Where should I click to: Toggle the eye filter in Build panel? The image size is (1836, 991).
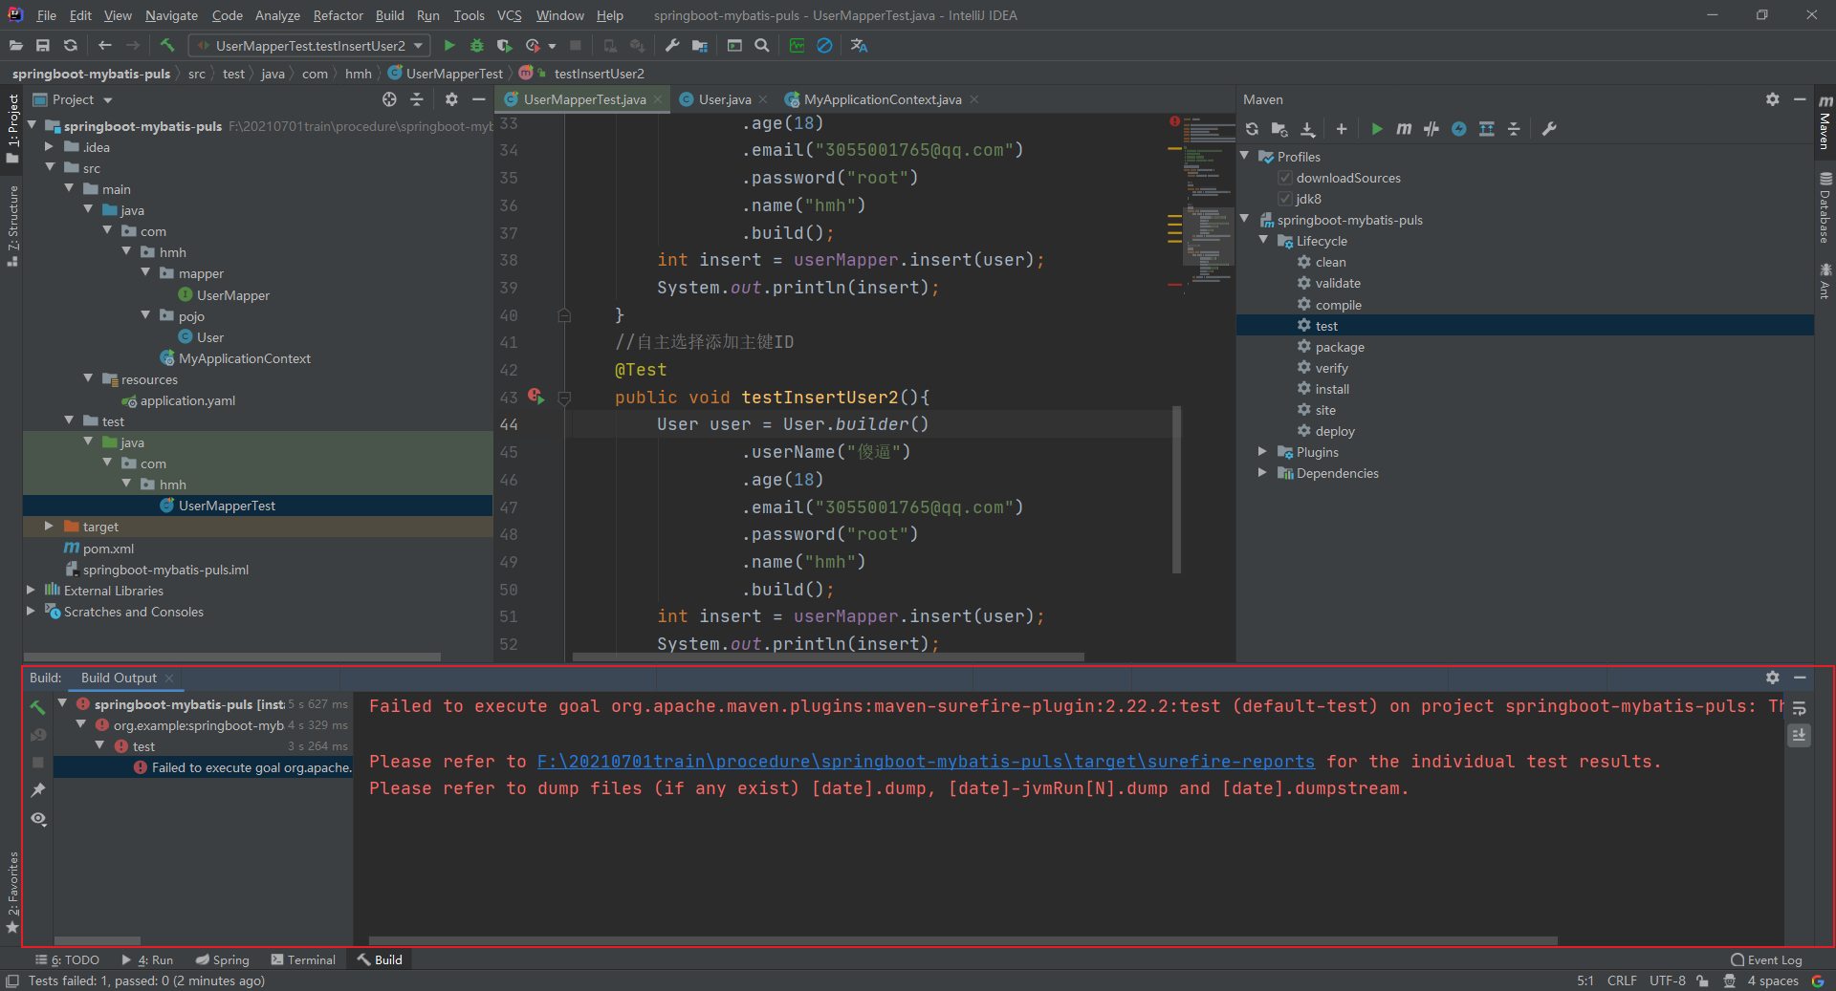pyautogui.click(x=39, y=820)
